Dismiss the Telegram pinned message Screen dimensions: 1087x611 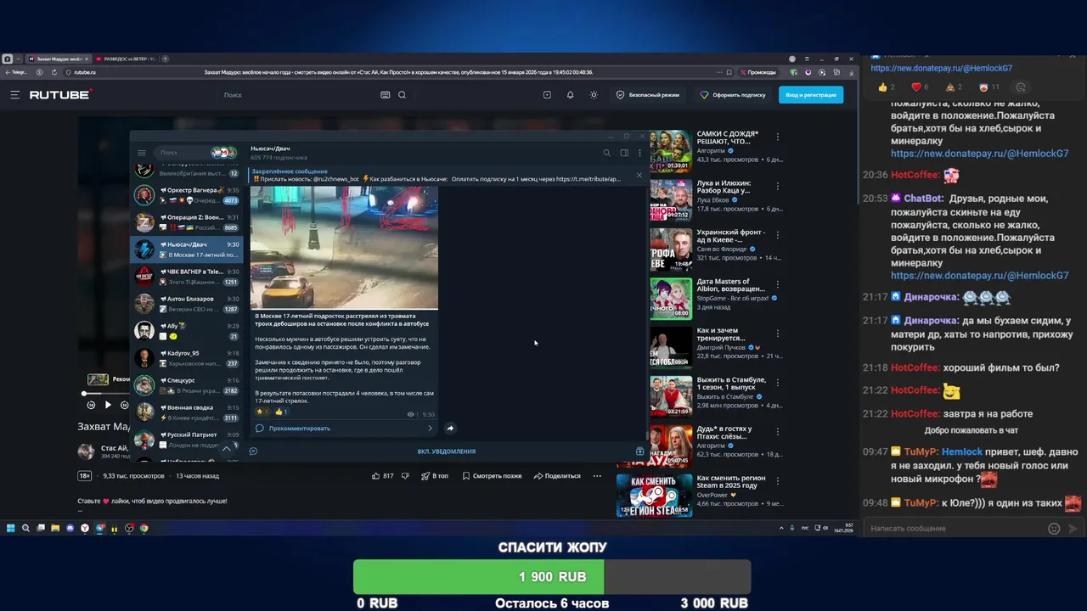coord(639,175)
